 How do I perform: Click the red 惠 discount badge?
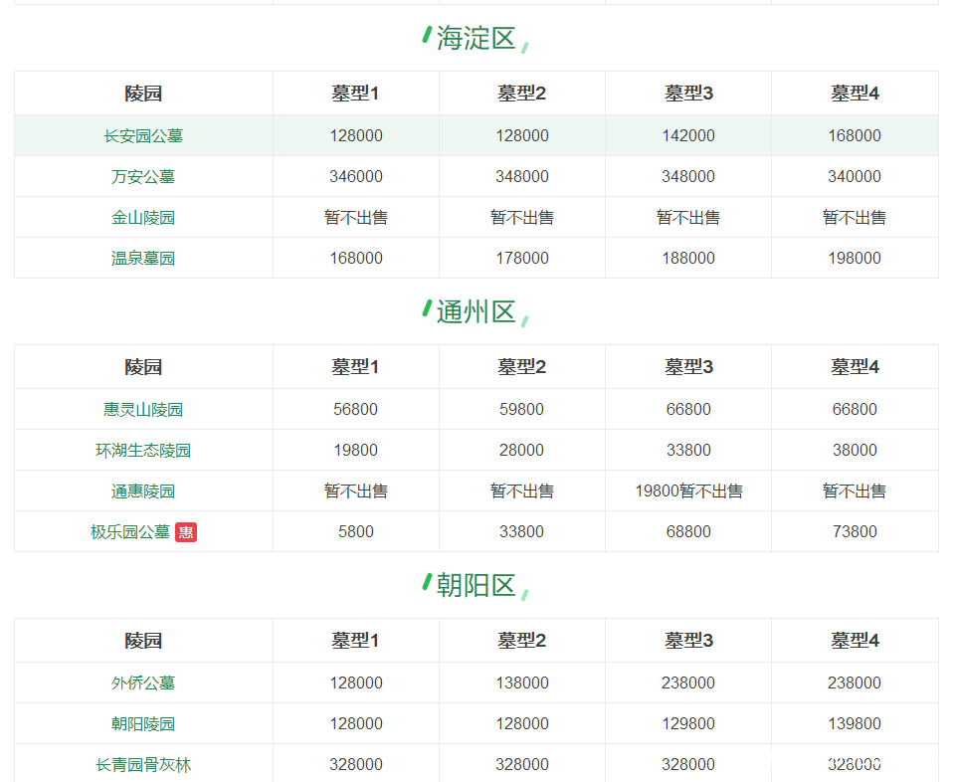(186, 532)
